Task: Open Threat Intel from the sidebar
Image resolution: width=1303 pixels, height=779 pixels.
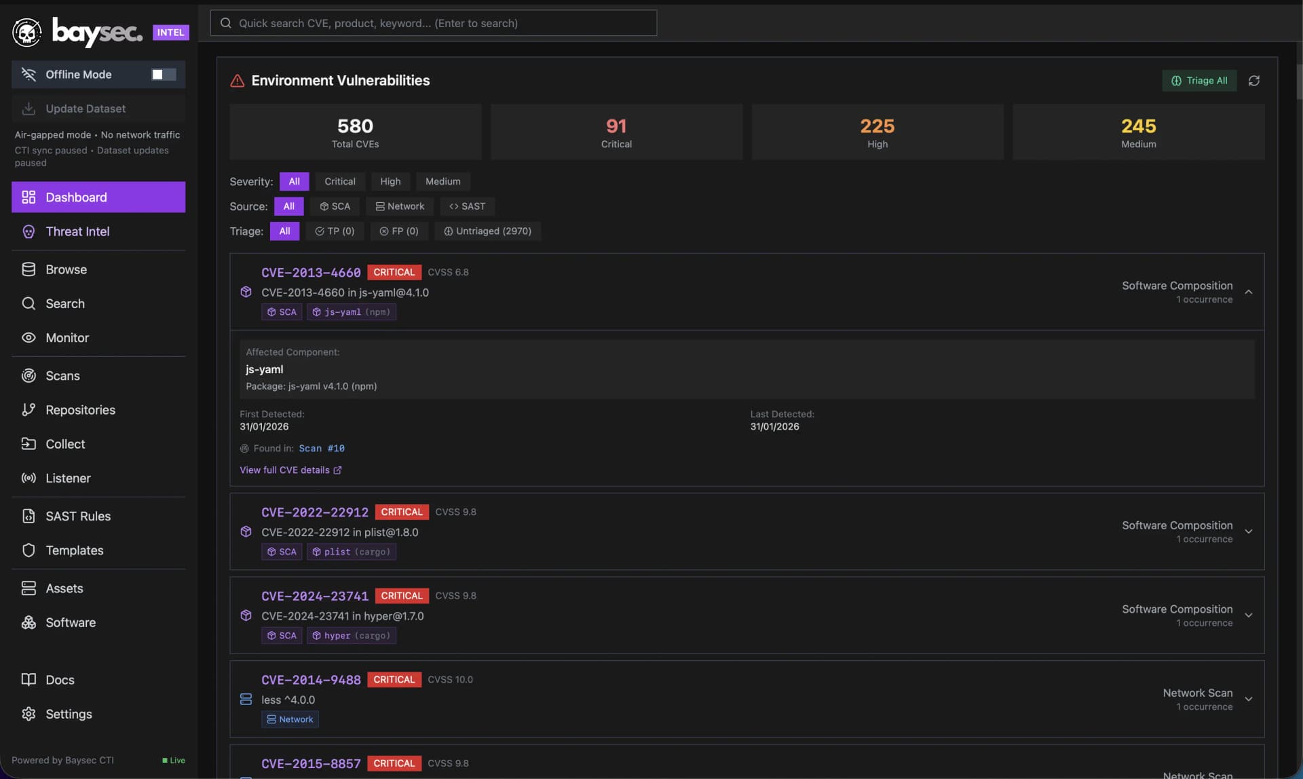Action: click(x=77, y=231)
